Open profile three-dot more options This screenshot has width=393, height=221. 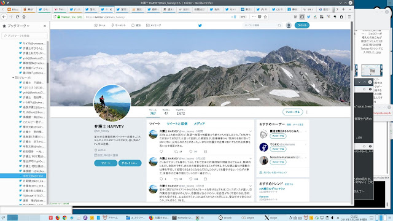coord(307,112)
